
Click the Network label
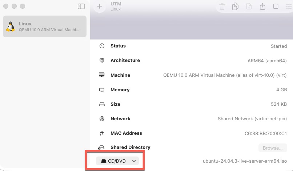[120, 119]
